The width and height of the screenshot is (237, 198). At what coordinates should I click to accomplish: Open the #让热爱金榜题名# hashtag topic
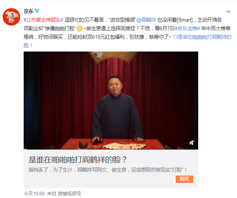click(43, 20)
